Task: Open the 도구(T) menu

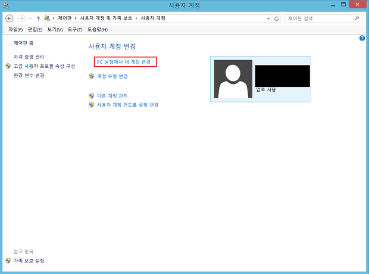Action: coord(75,30)
